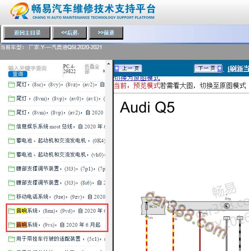Open folder icon for 用于带挂车行驶的适配装置
Image resolution: width=249 pixels, height=251 pixels.
click(x=12, y=239)
